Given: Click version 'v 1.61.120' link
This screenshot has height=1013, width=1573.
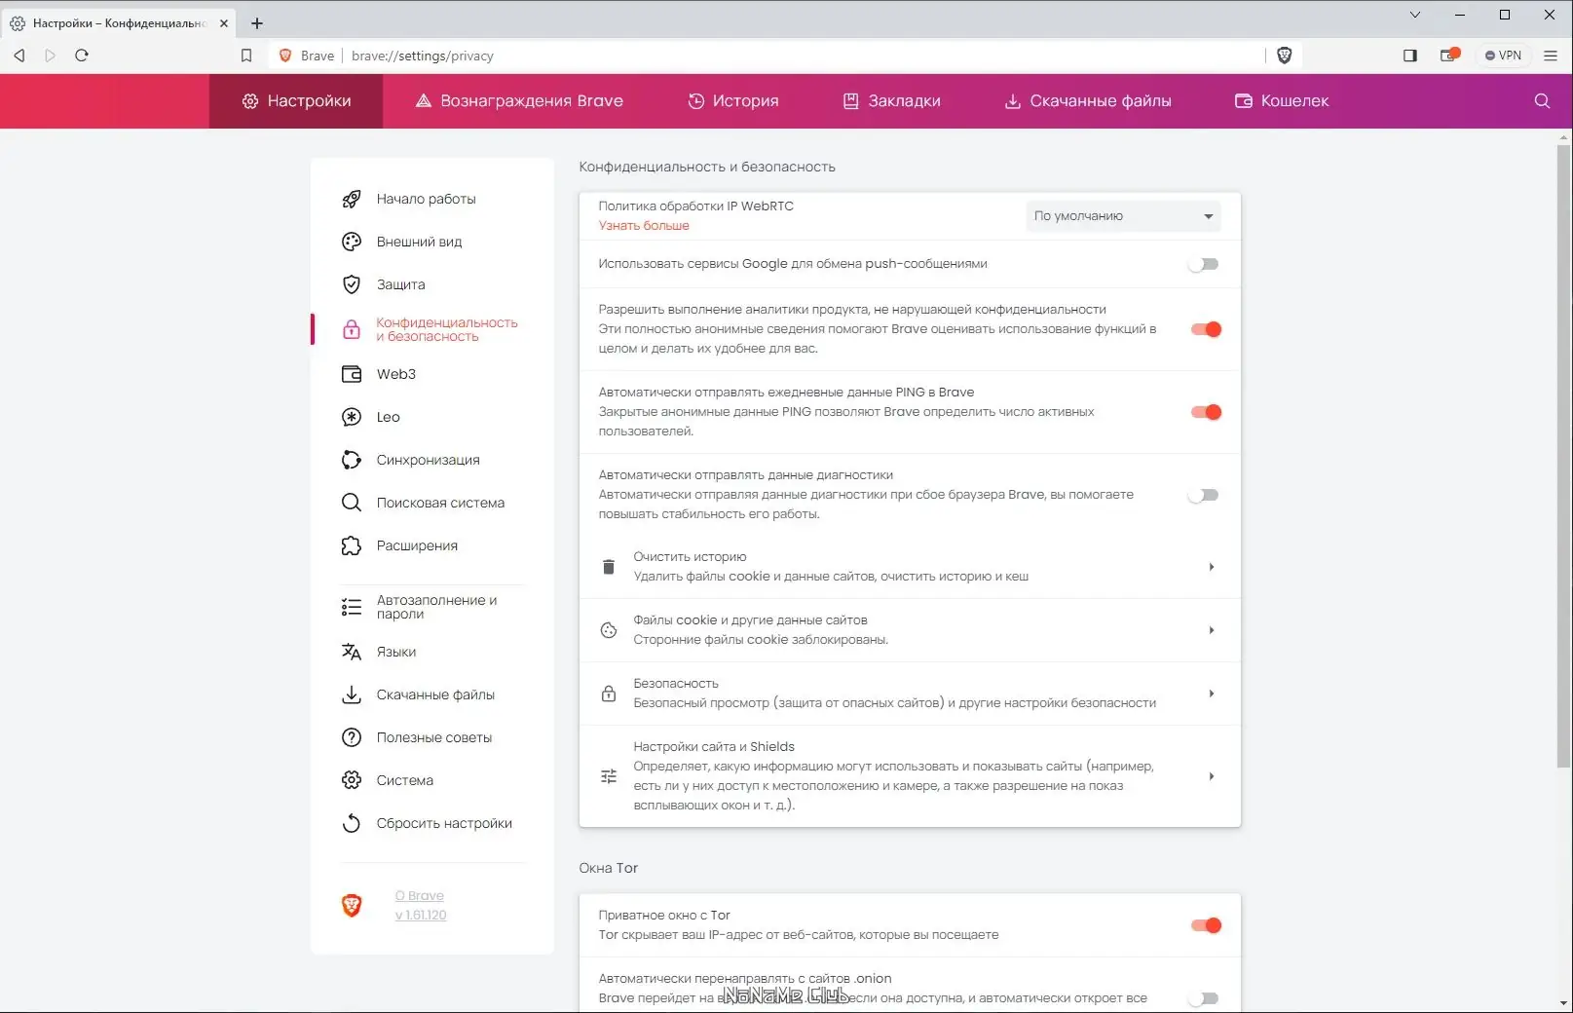Looking at the screenshot, I should point(421,916).
